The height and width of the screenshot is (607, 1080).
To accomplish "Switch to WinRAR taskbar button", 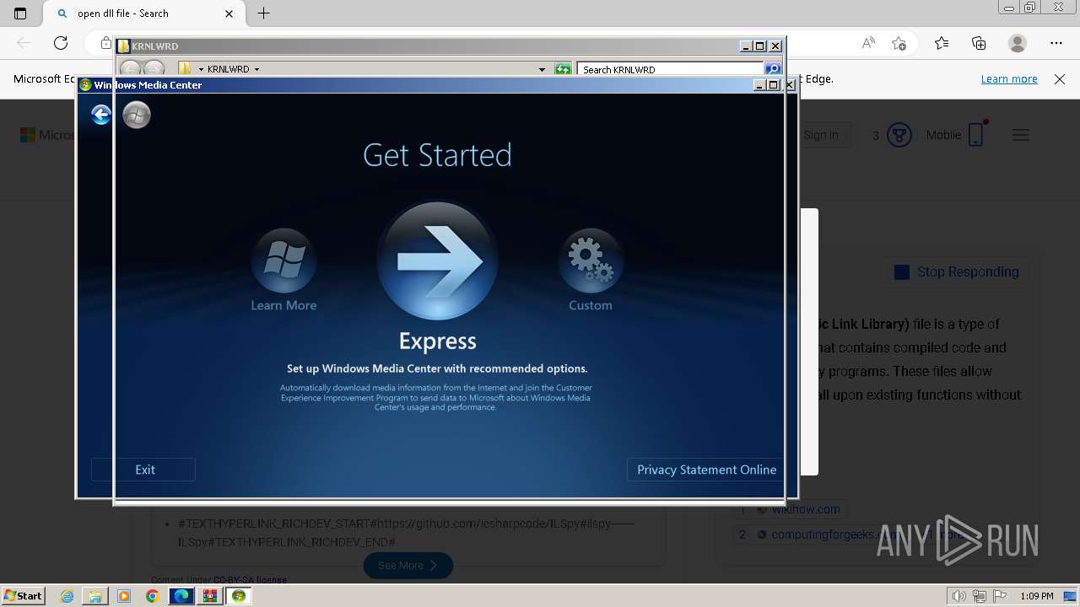I will pyautogui.click(x=210, y=596).
